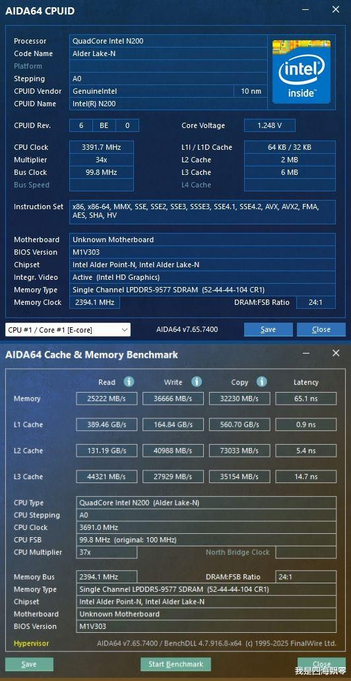351x681 pixels.
Task: Save the CPUID report
Action: (268, 330)
